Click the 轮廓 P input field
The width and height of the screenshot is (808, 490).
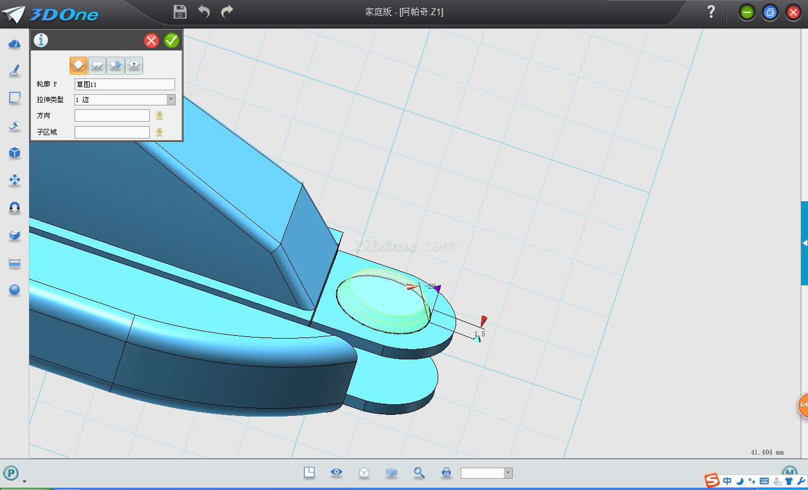point(124,84)
